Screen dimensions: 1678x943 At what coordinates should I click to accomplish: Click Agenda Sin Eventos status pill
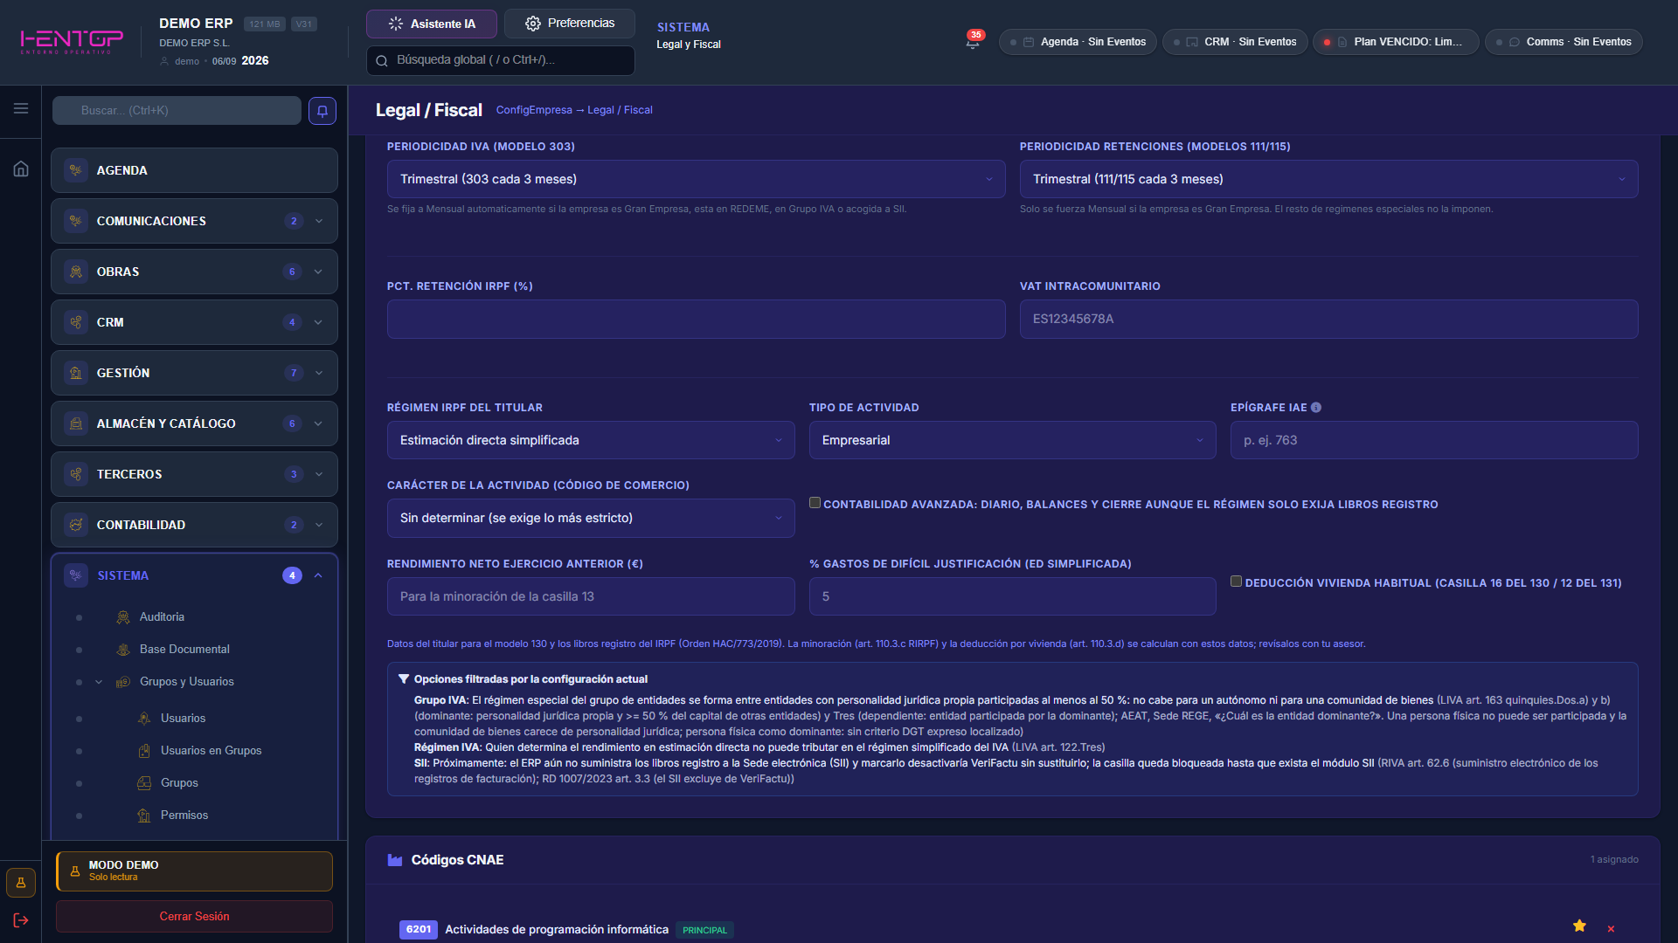pos(1078,42)
